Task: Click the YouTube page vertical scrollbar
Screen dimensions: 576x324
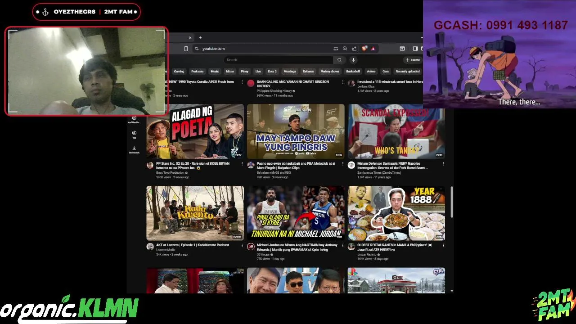Action: [451, 202]
